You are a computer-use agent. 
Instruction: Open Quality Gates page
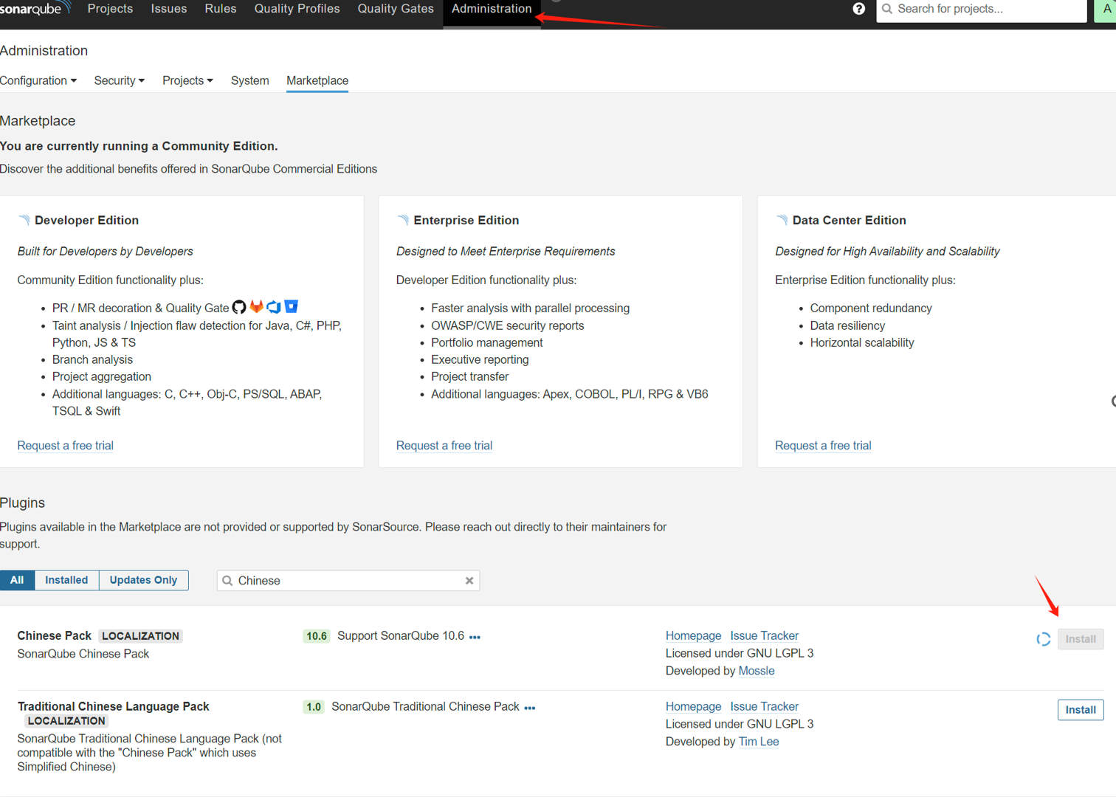point(396,9)
